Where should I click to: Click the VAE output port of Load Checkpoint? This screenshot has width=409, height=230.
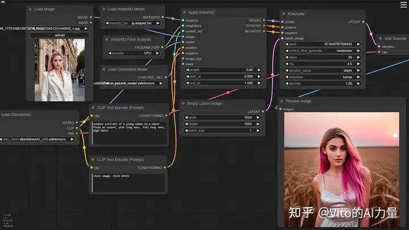(x=77, y=133)
